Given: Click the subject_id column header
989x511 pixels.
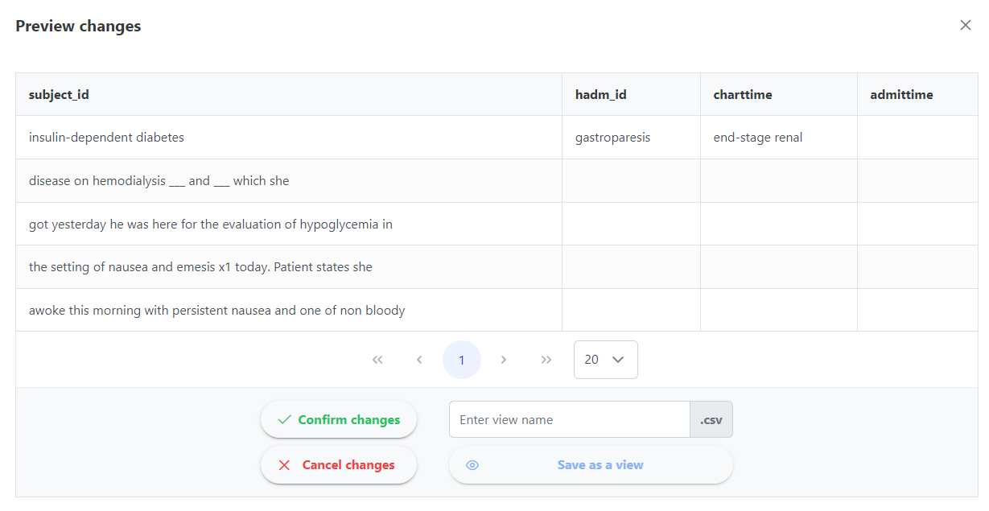Looking at the screenshot, I should point(59,94).
